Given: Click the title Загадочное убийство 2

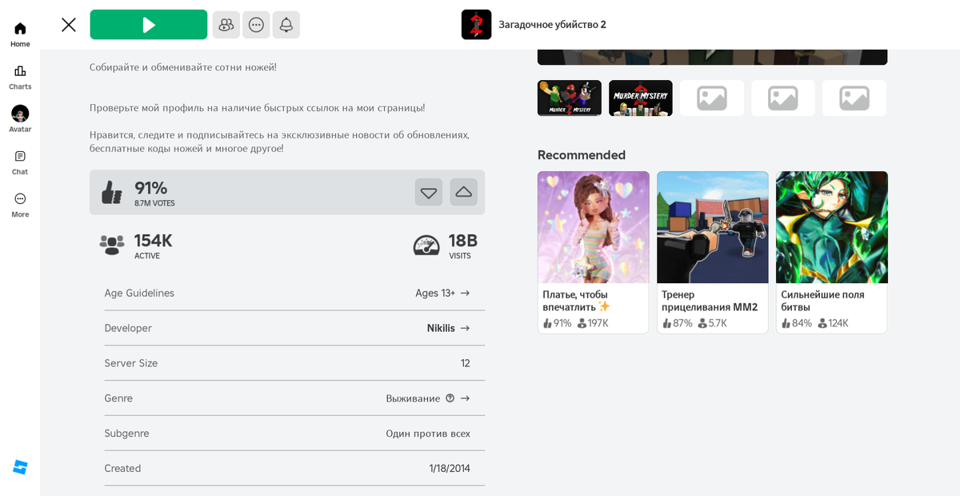Looking at the screenshot, I should (x=553, y=25).
